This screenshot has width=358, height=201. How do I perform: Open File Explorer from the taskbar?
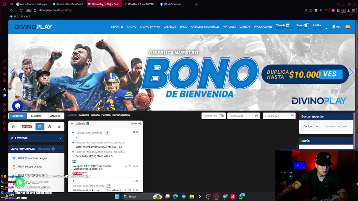(x=192, y=197)
